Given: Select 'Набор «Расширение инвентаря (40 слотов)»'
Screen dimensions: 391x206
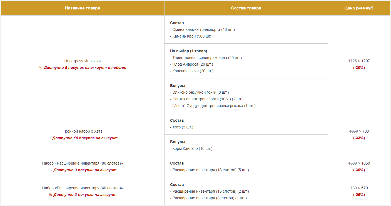Looking at the screenshot, I should (83, 188).
